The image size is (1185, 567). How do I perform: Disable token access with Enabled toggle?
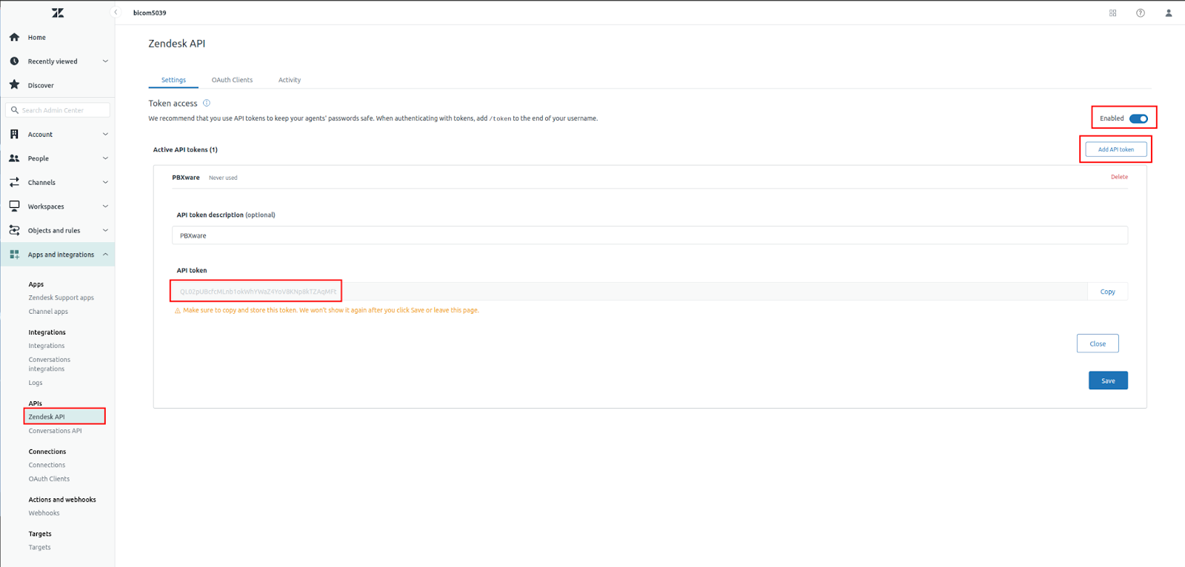[1138, 118]
